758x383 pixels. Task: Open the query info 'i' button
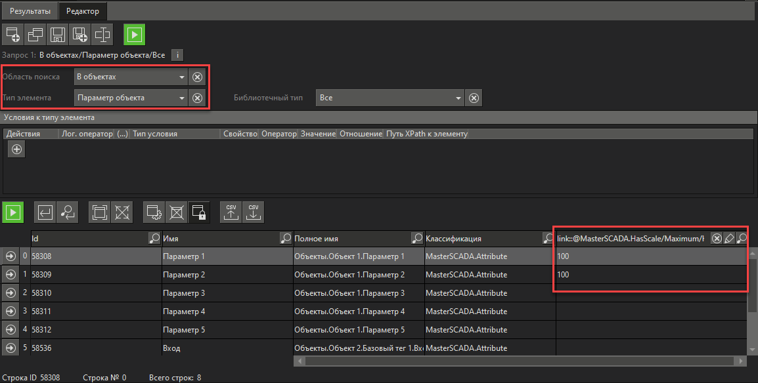177,55
